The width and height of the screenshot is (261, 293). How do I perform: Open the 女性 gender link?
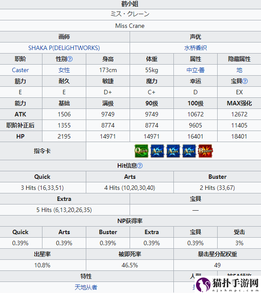click(x=64, y=70)
